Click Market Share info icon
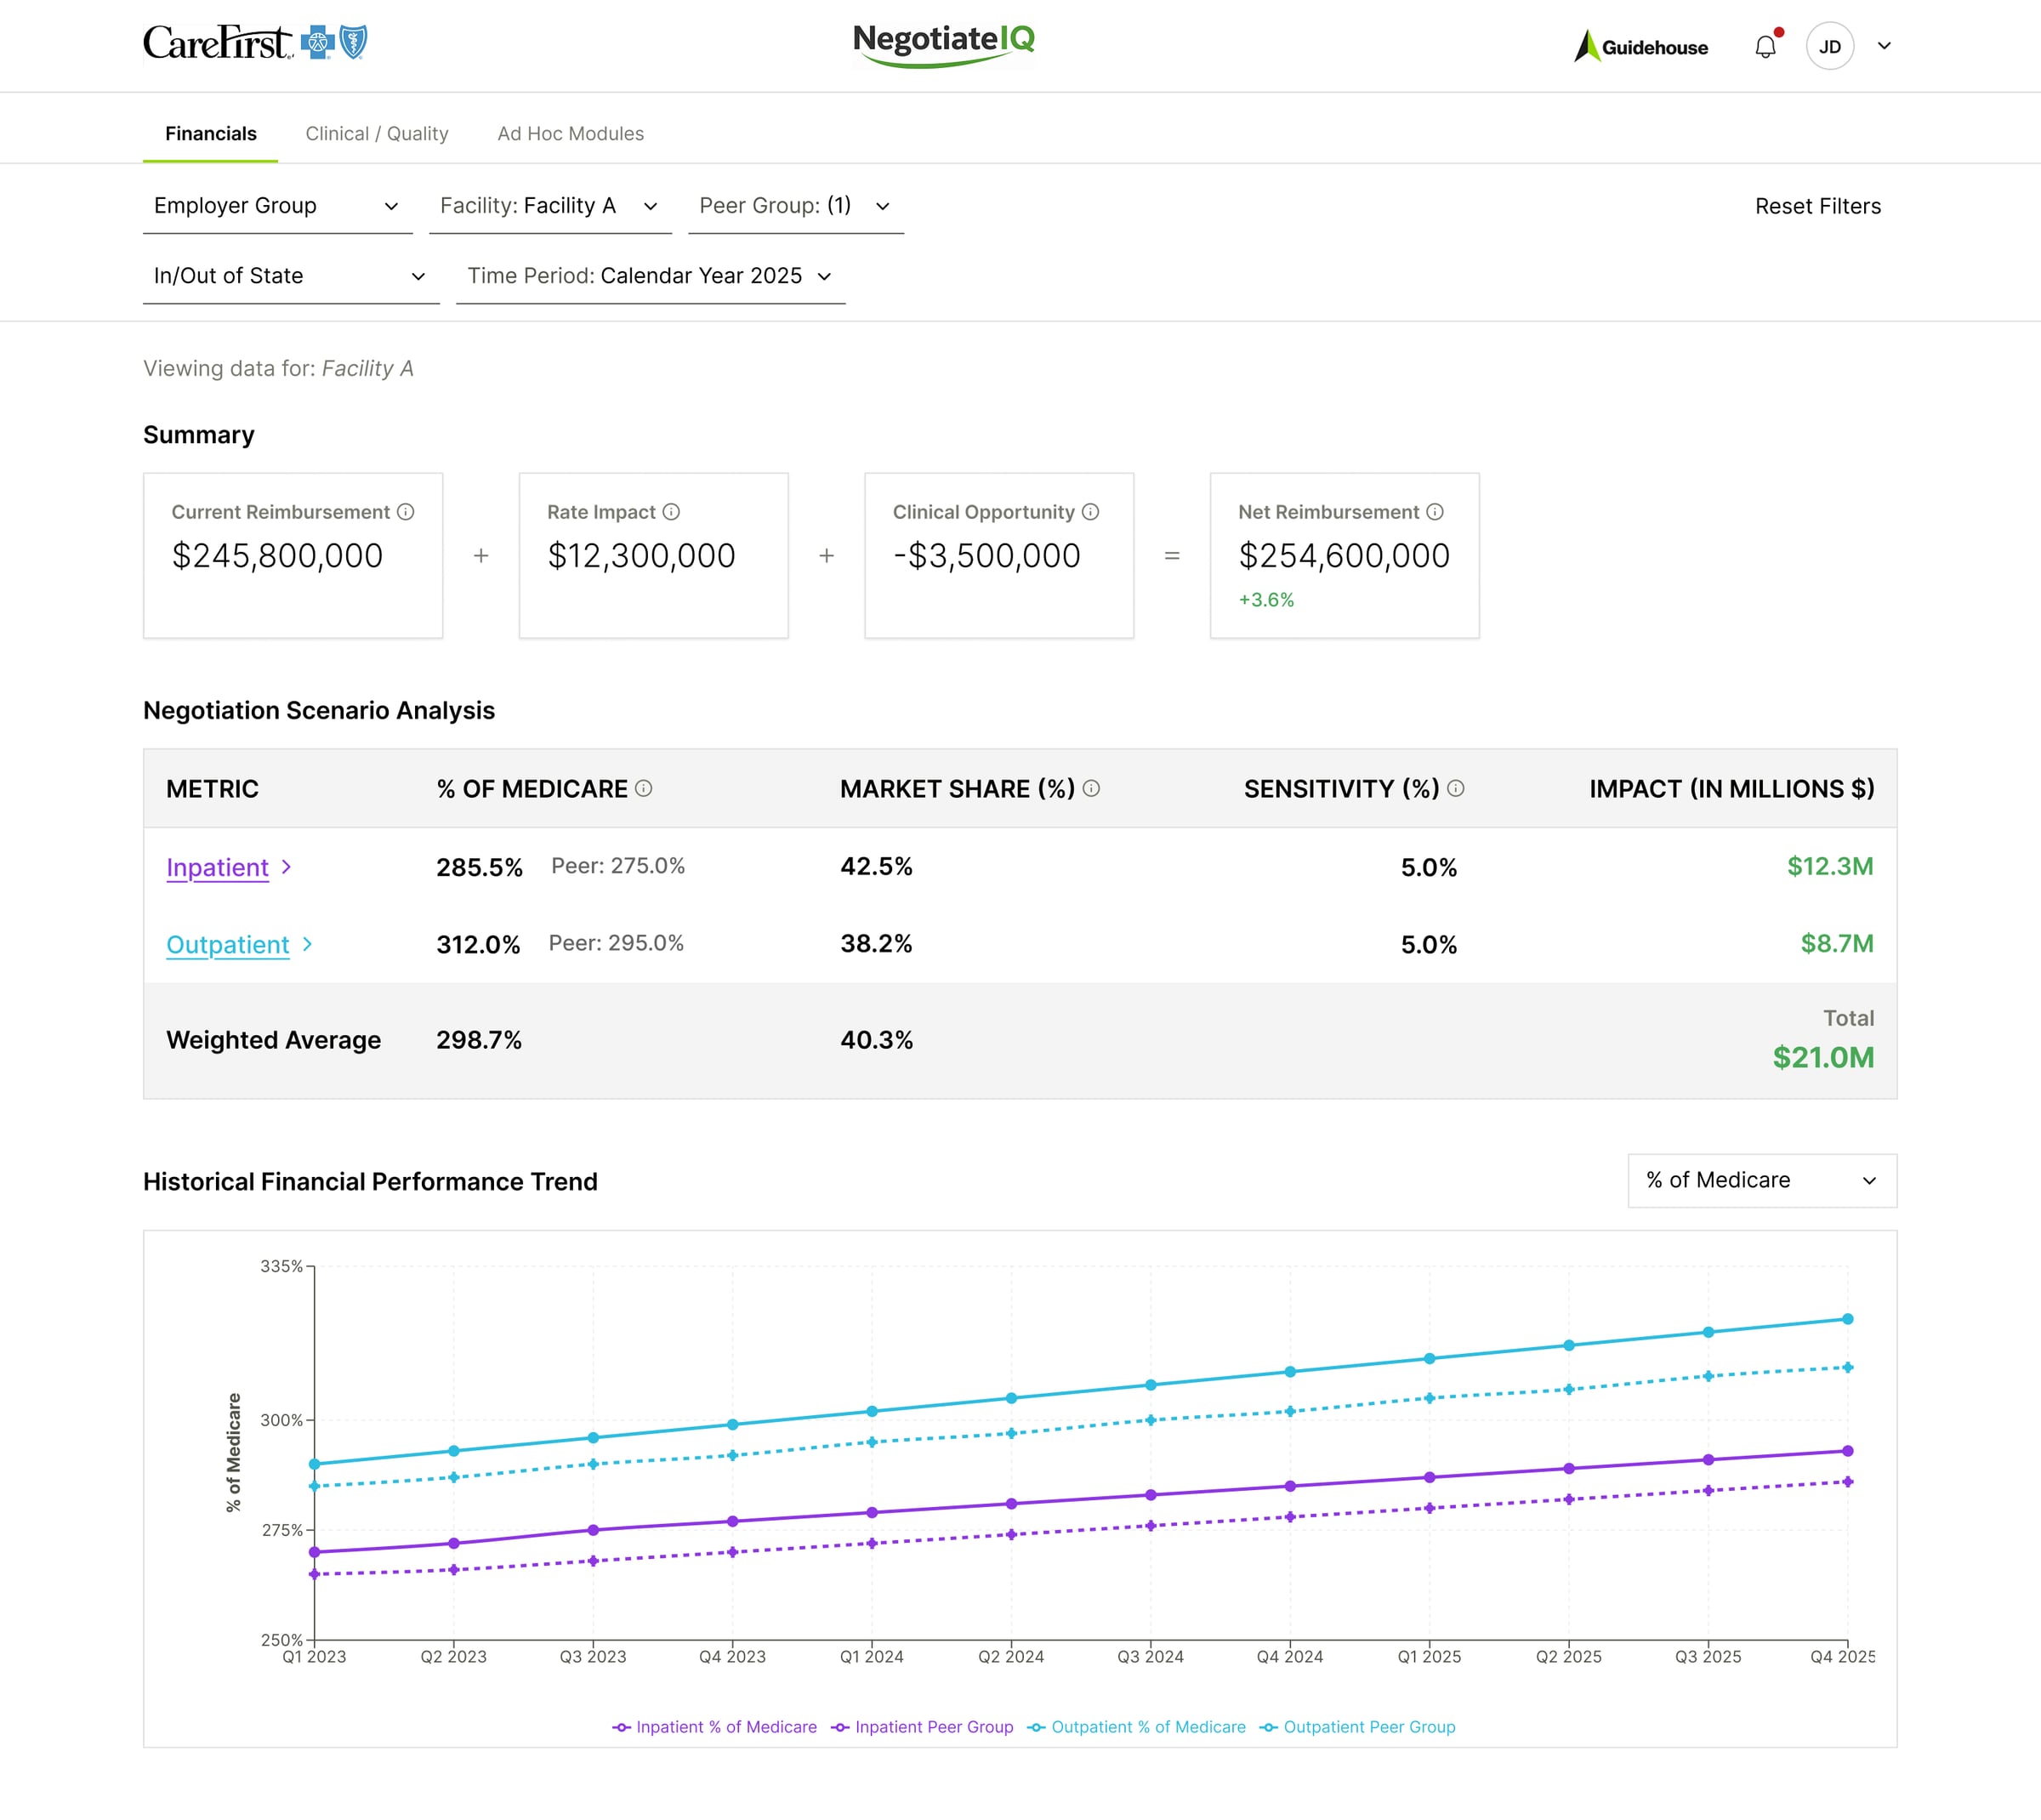The image size is (2041, 1820). [x=1091, y=789]
